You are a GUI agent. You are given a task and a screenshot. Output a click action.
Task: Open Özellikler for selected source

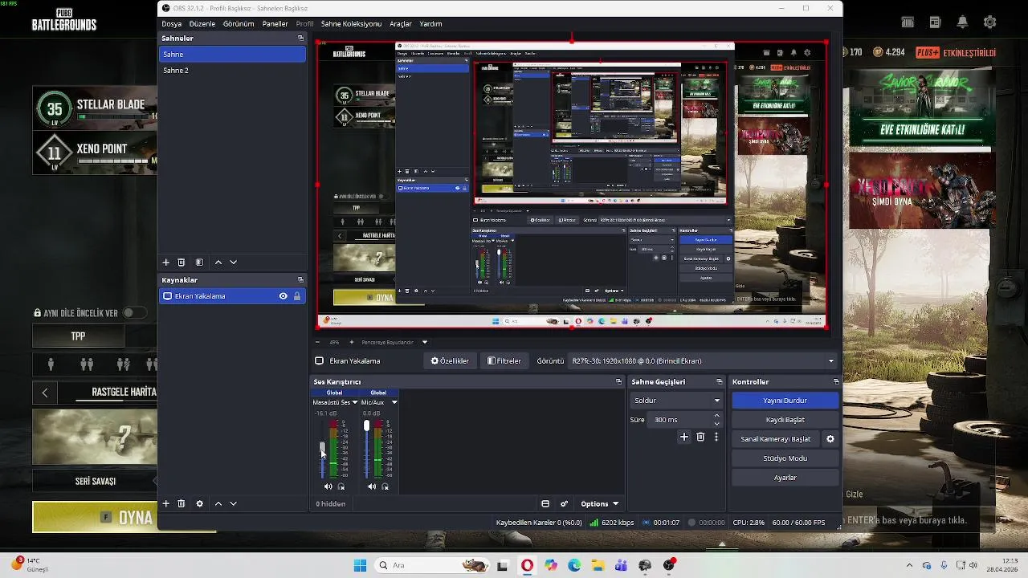pyautogui.click(x=450, y=361)
